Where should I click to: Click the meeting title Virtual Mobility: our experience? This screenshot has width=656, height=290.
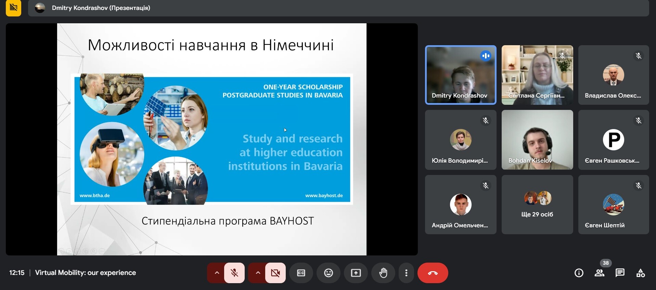(x=86, y=273)
